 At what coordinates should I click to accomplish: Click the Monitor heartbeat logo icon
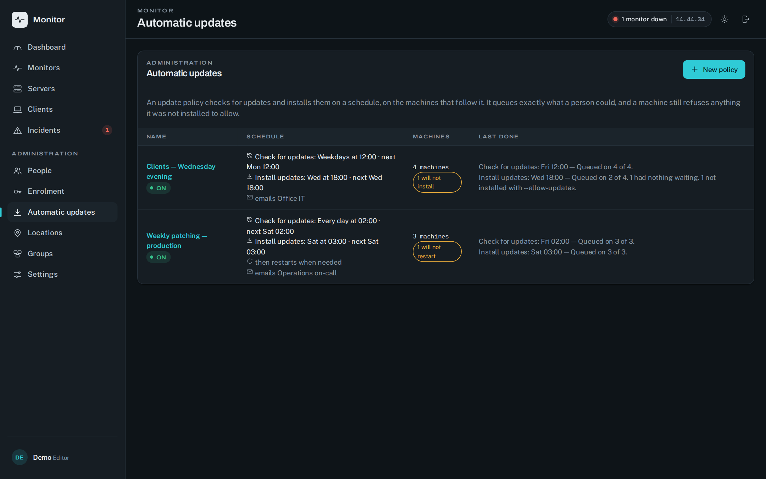pos(20,20)
